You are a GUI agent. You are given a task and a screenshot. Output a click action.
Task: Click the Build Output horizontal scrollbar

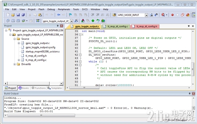click(x=41, y=115)
